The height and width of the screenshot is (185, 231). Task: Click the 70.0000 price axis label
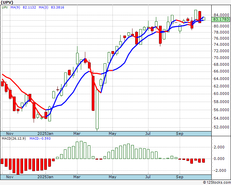(221, 58)
